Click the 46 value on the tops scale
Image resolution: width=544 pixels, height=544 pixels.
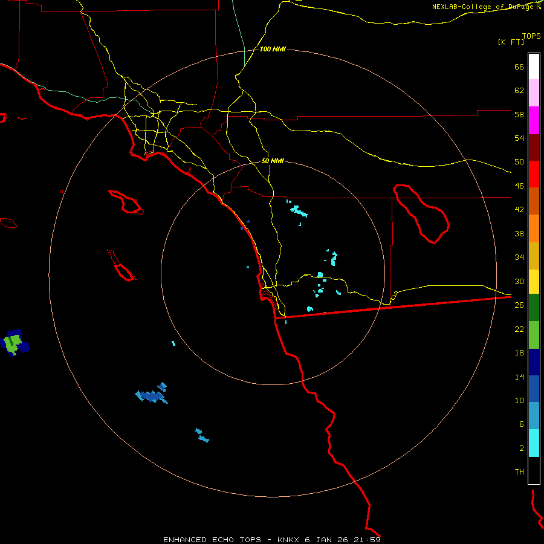tap(519, 186)
